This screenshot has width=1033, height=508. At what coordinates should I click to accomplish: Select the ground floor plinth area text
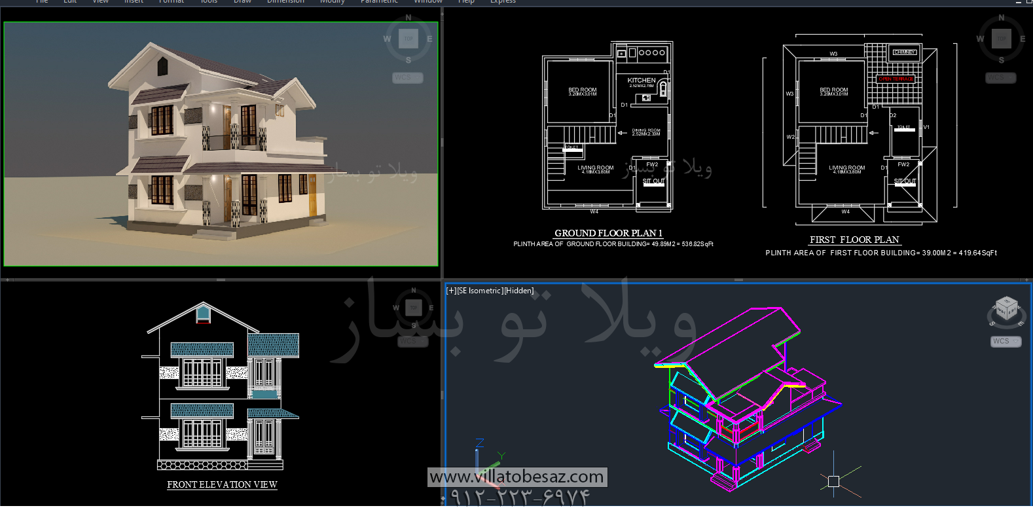613,244
